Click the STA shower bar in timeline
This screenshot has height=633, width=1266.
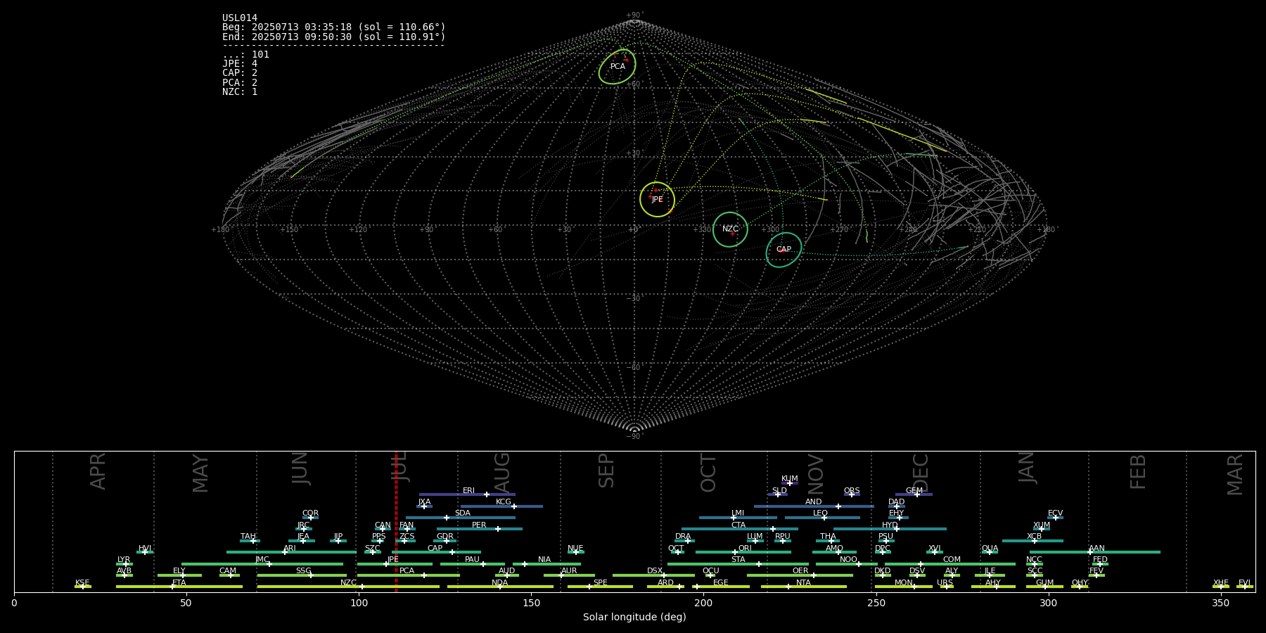[738, 563]
